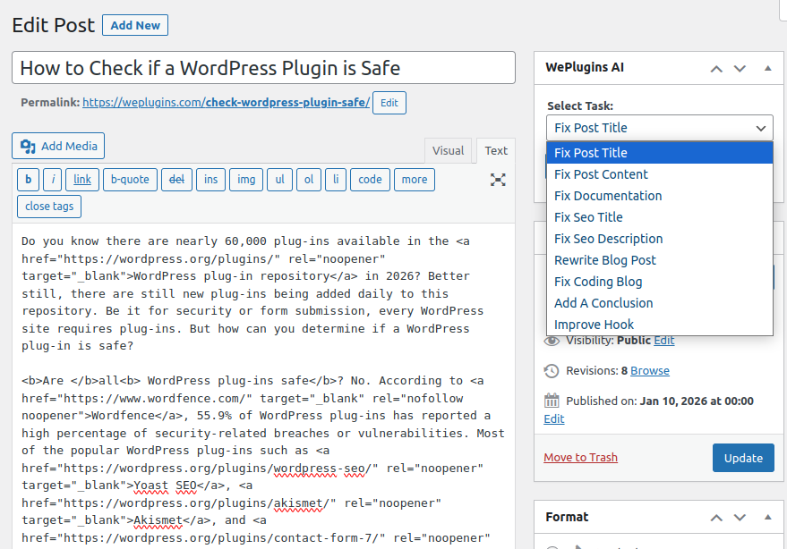The image size is (787, 549).
Task: Click the Move to Trash link
Action: click(x=580, y=458)
